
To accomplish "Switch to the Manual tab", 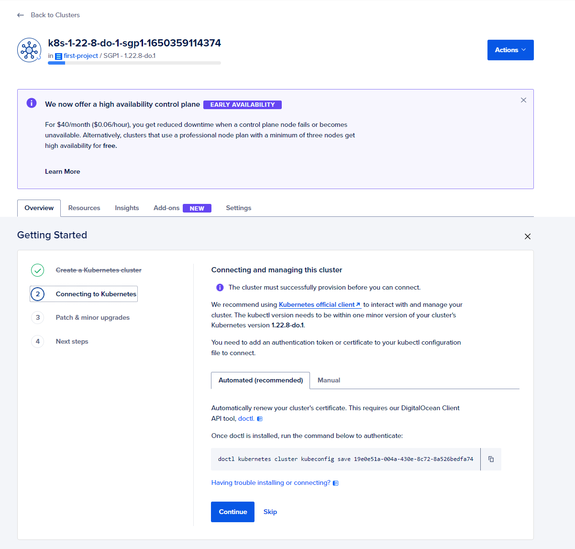I will point(329,381).
